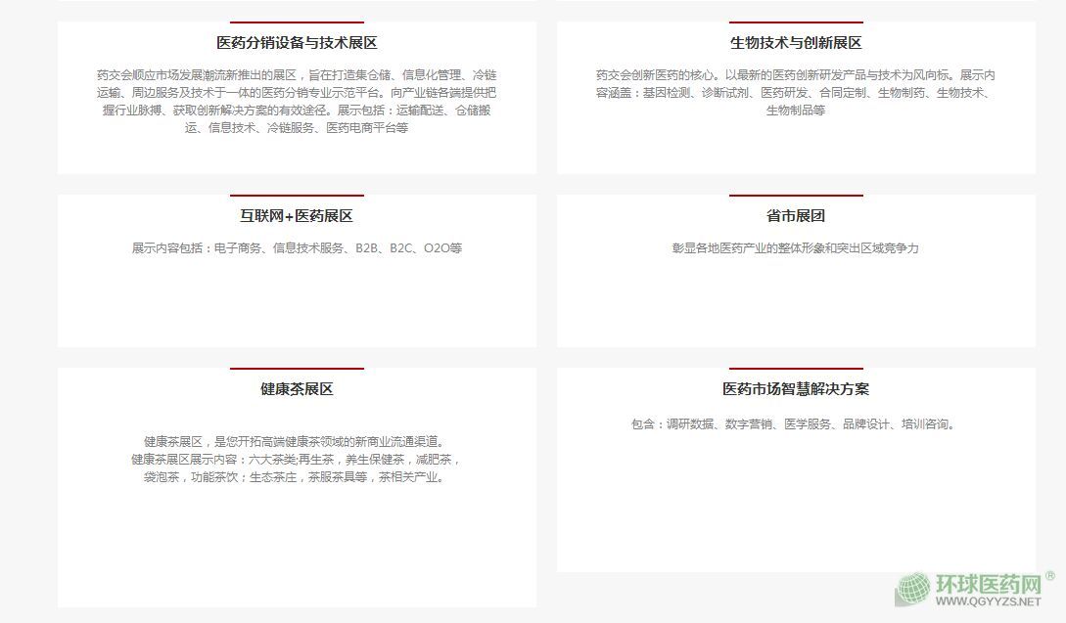This screenshot has height=623, width=1066.
Task: Select the 健康茶展区 heading
Action: (297, 389)
